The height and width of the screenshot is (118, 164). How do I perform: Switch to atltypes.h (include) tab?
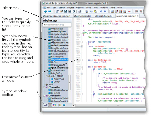click(103, 16)
